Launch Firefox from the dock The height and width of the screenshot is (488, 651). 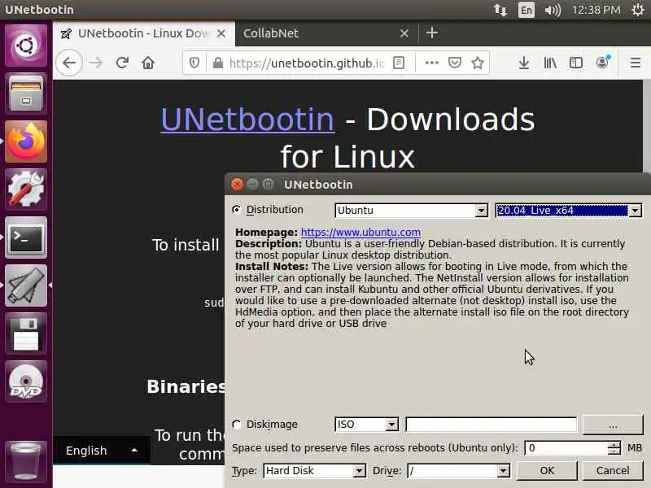point(26,142)
